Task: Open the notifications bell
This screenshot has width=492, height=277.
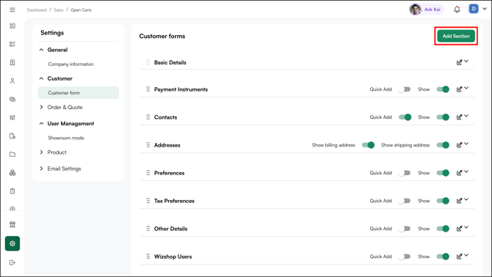Action: click(457, 10)
